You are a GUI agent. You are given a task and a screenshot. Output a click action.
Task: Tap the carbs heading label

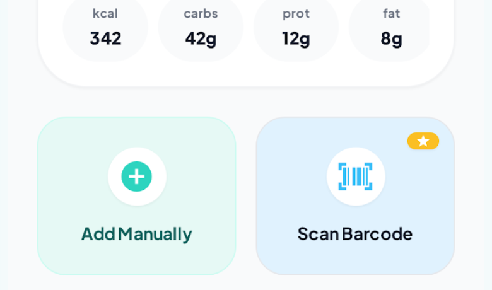201,13
